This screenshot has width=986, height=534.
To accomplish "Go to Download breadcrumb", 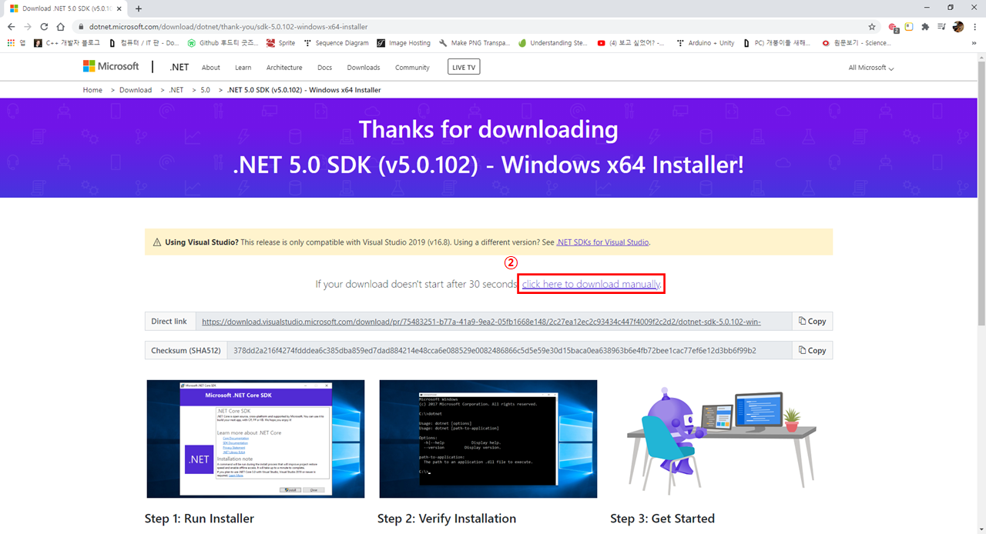I will point(136,90).
